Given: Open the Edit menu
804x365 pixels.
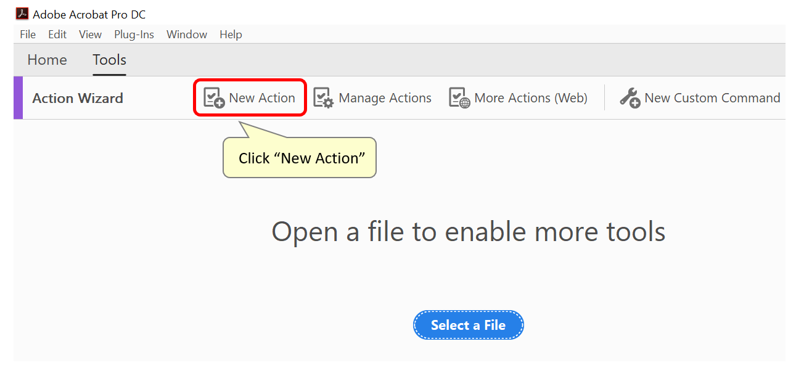Looking at the screenshot, I should [57, 35].
